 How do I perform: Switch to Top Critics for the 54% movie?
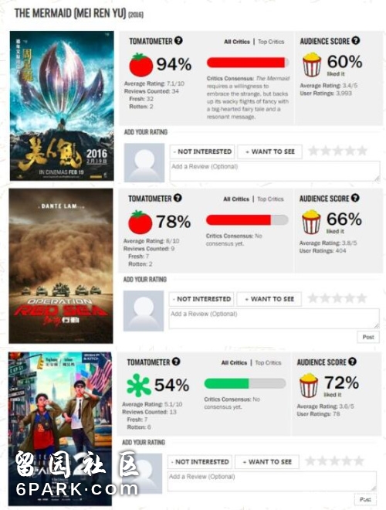tap(268, 362)
